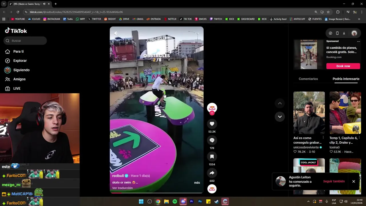The width and height of the screenshot is (366, 206).
Task: Open TikTok profile avatar menu
Action: tap(354, 33)
